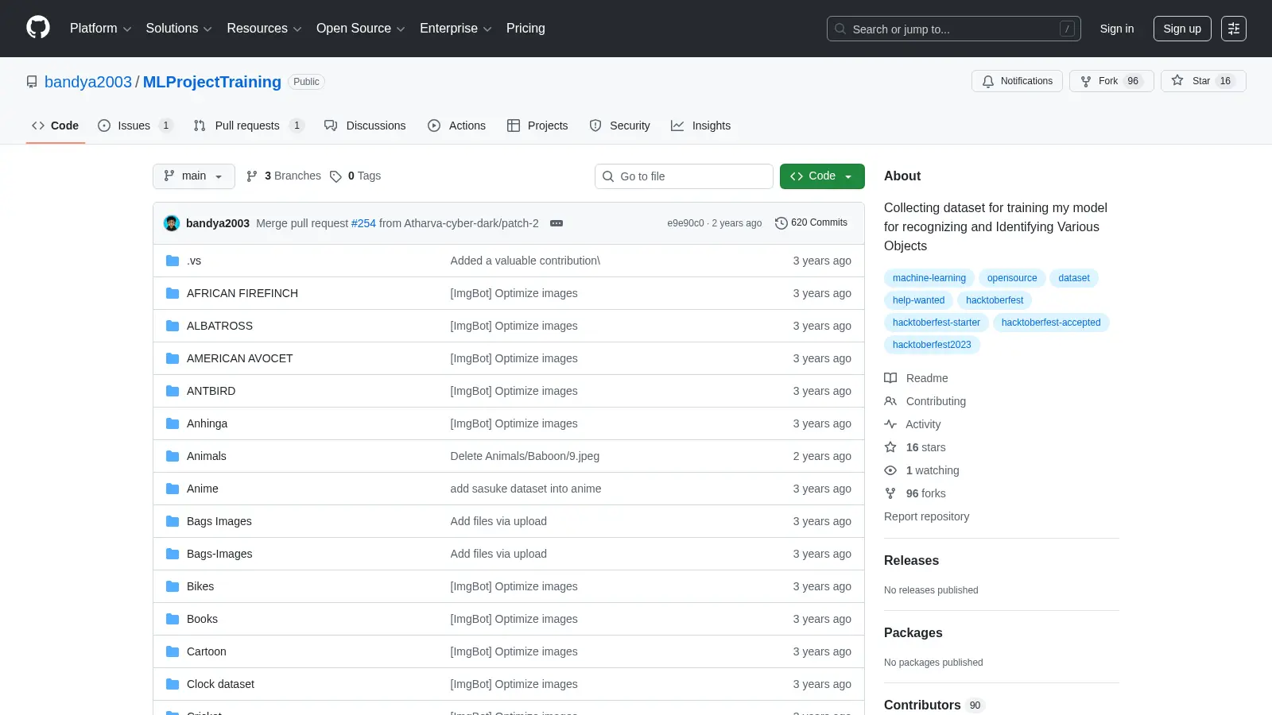The height and width of the screenshot is (715, 1272).
Task: Open the MLProjectTraining repository link
Action: pos(212,82)
